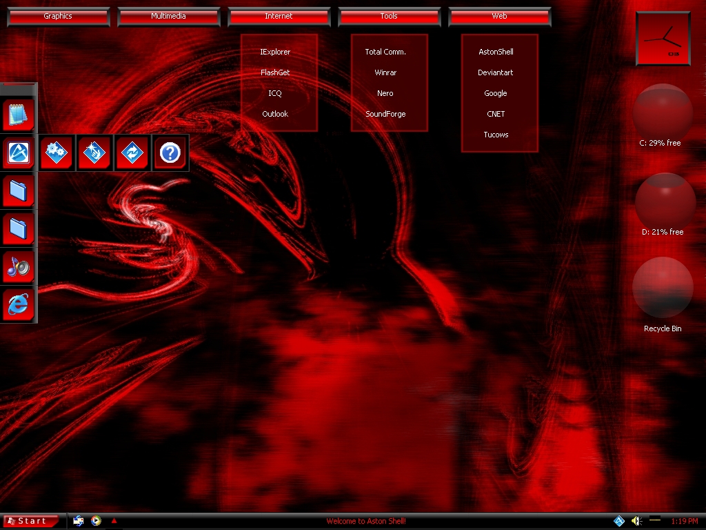Image resolution: width=706 pixels, height=530 pixels.
Task: Open the Deviantart link
Action: point(496,72)
